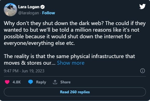The height and width of the screenshot is (101, 150).
Task: Click the word "Follow" next to the handle
Action: pyautogui.click(x=48, y=13)
